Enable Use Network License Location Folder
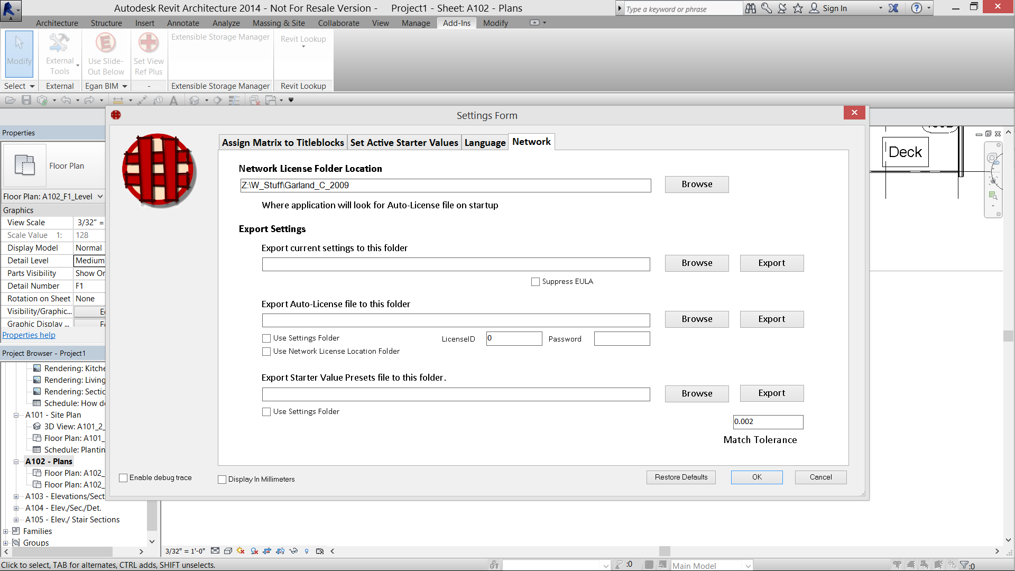The image size is (1015, 571). click(266, 352)
